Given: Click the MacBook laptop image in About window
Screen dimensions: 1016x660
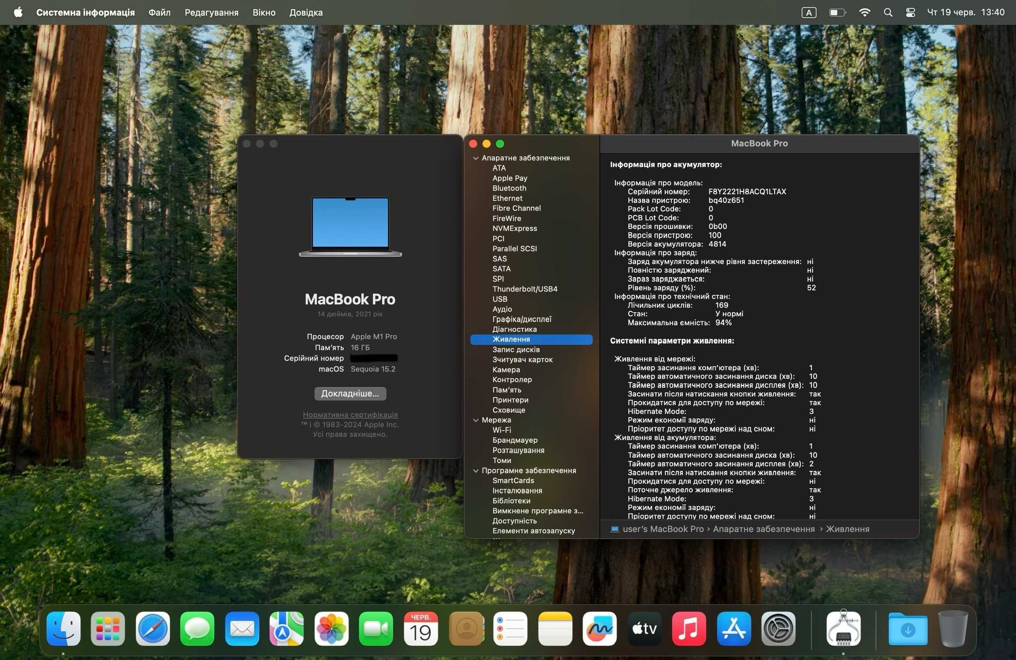Looking at the screenshot, I should 350,227.
